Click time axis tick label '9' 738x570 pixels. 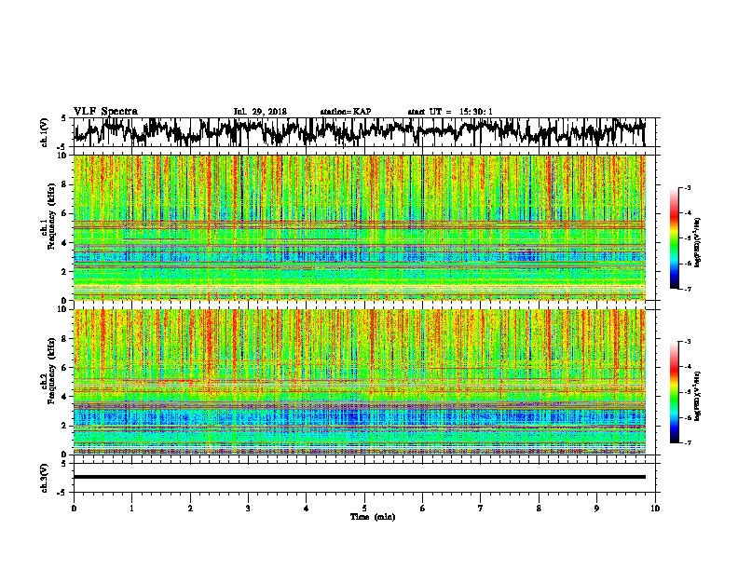point(596,508)
